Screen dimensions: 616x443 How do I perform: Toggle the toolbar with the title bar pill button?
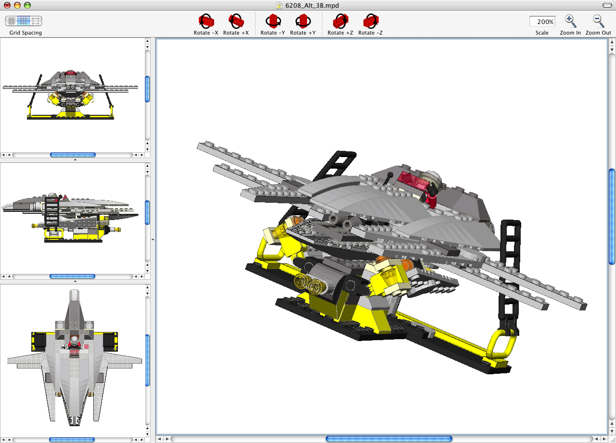click(607, 5)
